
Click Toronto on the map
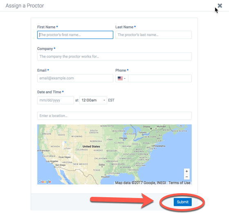pos(142,132)
